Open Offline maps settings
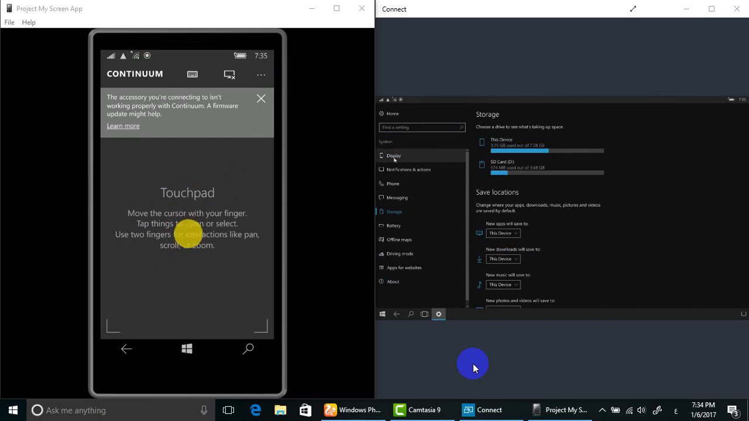The width and height of the screenshot is (749, 421). click(x=421, y=240)
